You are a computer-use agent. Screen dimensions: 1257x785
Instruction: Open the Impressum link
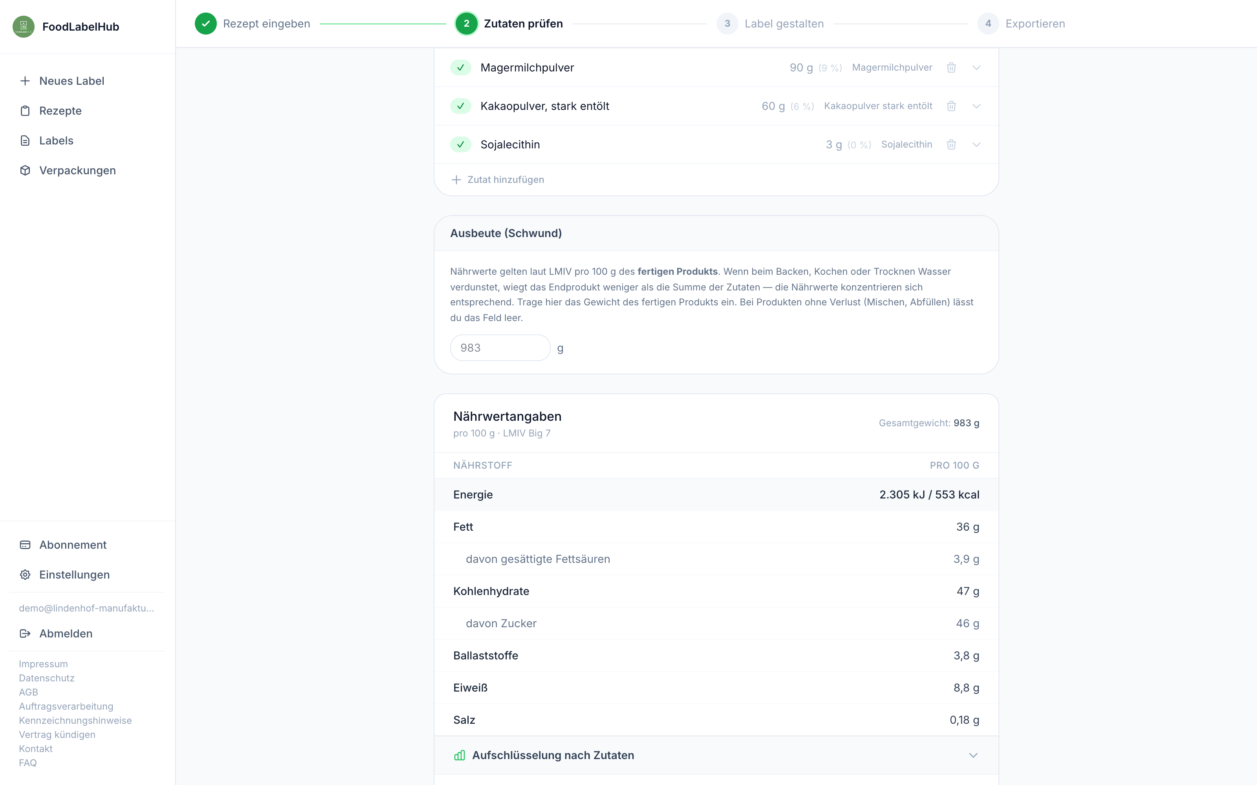tap(43, 664)
